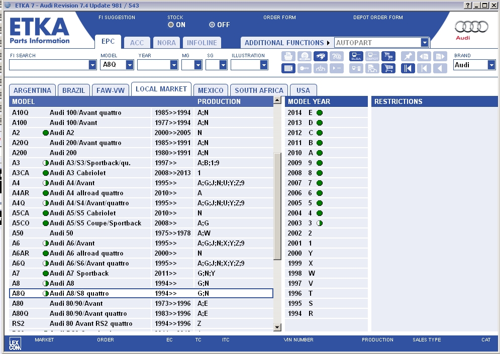
Task: Switch to the ACC tab
Action: pyautogui.click(x=137, y=43)
